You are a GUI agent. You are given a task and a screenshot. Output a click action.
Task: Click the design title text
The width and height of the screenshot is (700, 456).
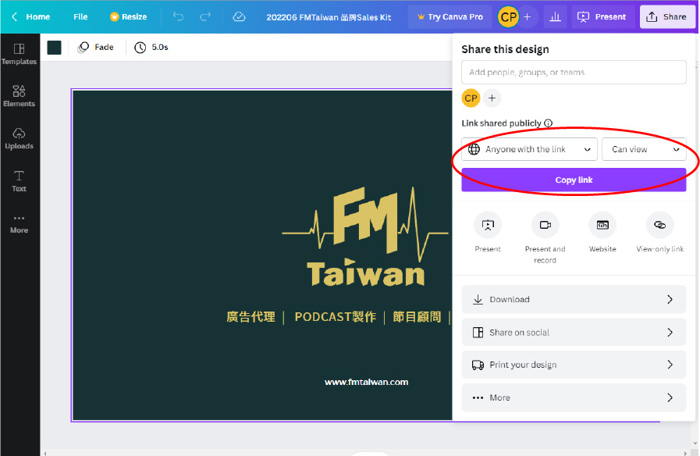[329, 17]
